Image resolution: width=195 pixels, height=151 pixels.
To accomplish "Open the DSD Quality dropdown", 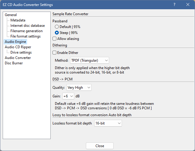I will click(x=79, y=88).
